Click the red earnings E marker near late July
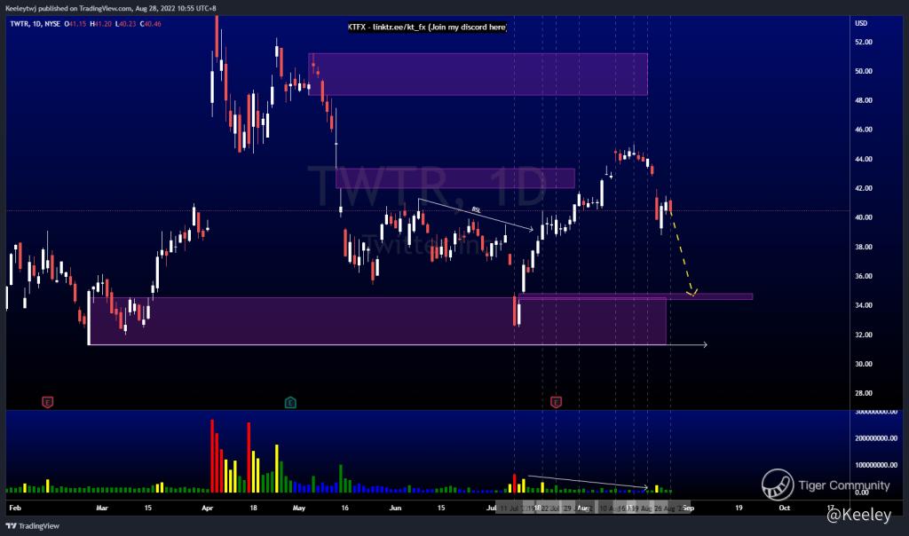This screenshot has width=909, height=536. [x=556, y=402]
